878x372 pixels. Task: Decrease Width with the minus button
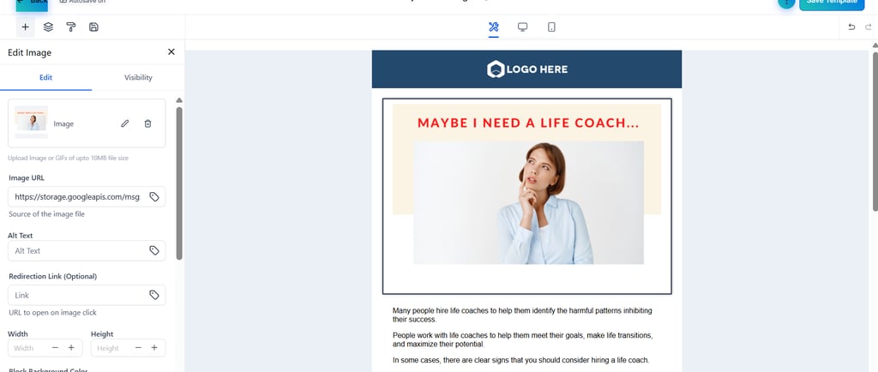pyautogui.click(x=55, y=348)
